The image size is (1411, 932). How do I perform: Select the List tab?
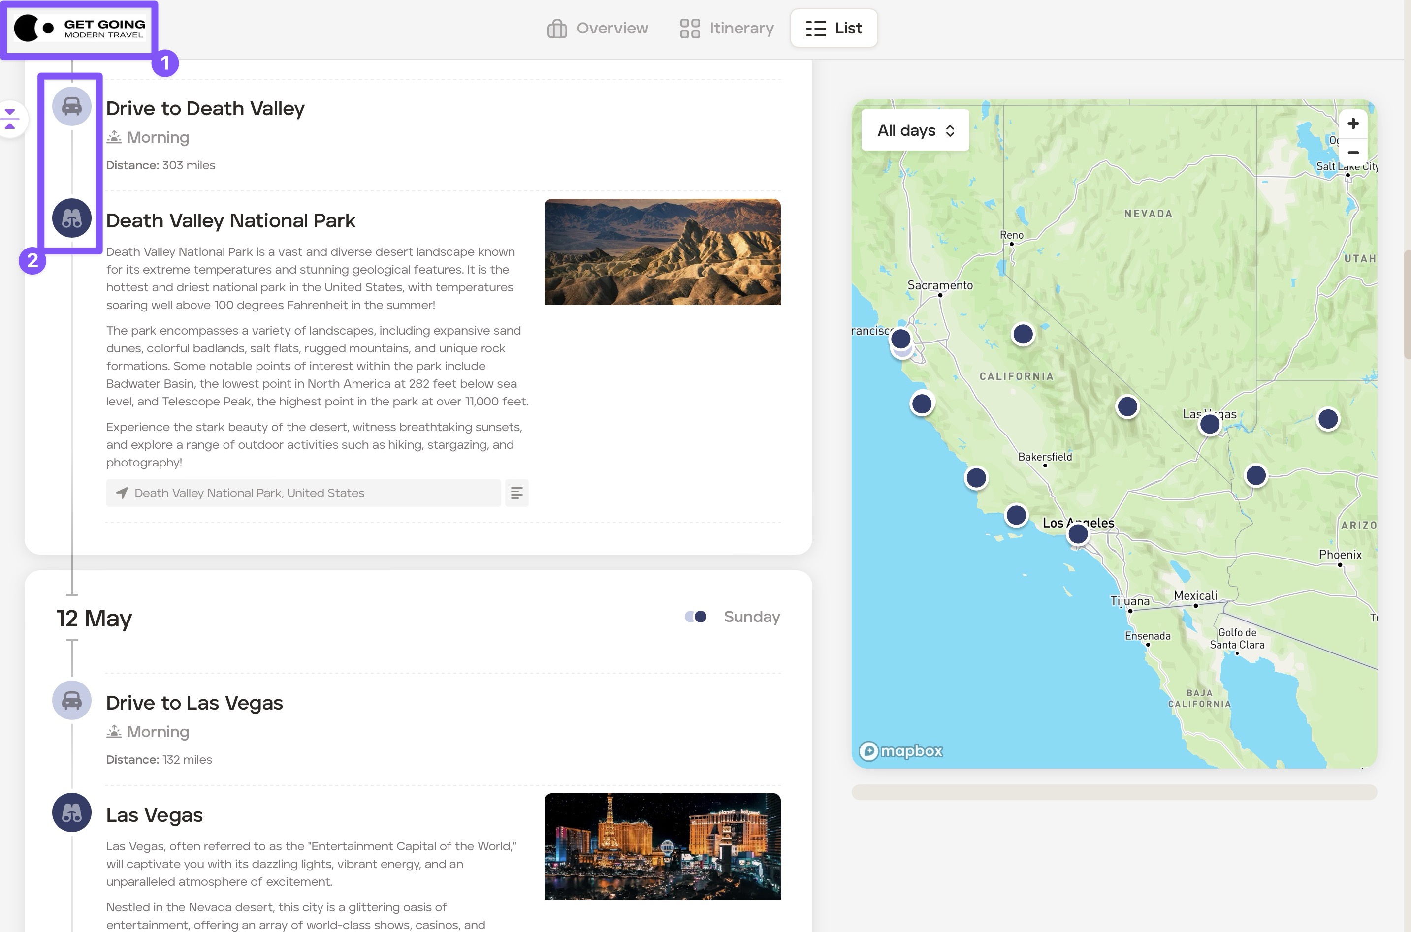[x=834, y=28]
